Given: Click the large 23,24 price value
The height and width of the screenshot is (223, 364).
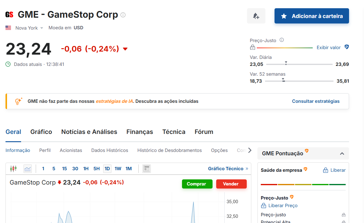Looking at the screenshot, I should pos(28,49).
